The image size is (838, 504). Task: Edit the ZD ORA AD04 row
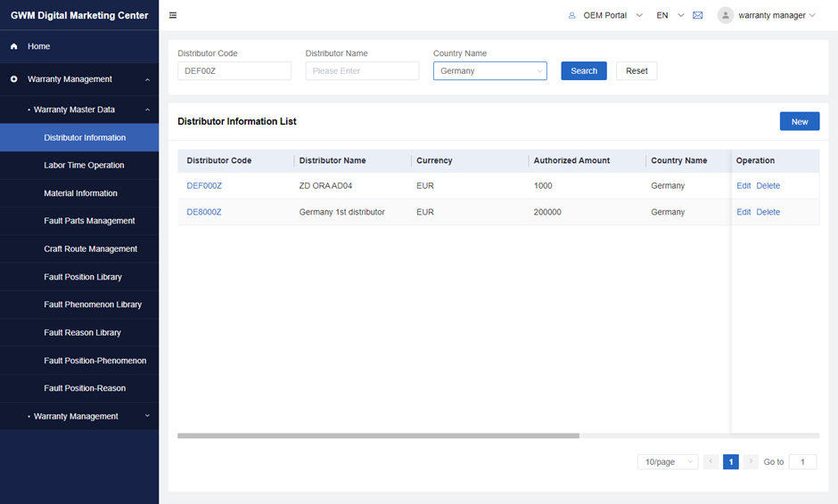tap(744, 186)
